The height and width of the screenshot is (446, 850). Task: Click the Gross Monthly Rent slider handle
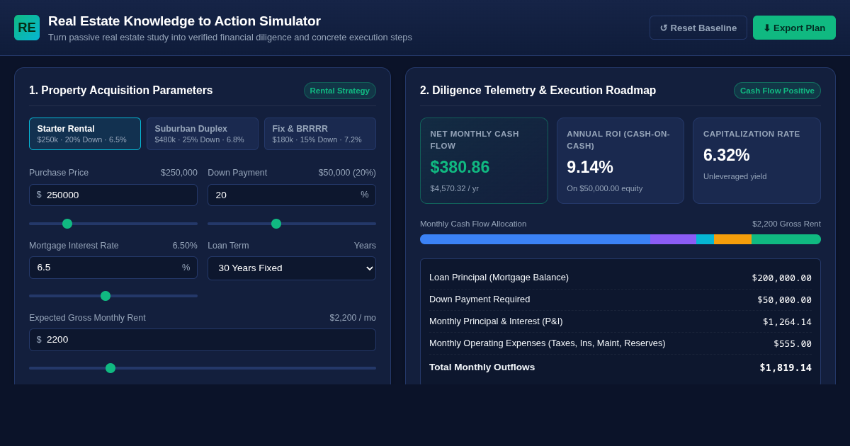point(110,368)
